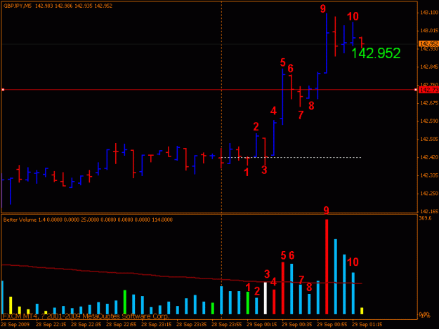Click the 143.100 price axis label
This screenshot has height=329, width=439.
click(429, 13)
